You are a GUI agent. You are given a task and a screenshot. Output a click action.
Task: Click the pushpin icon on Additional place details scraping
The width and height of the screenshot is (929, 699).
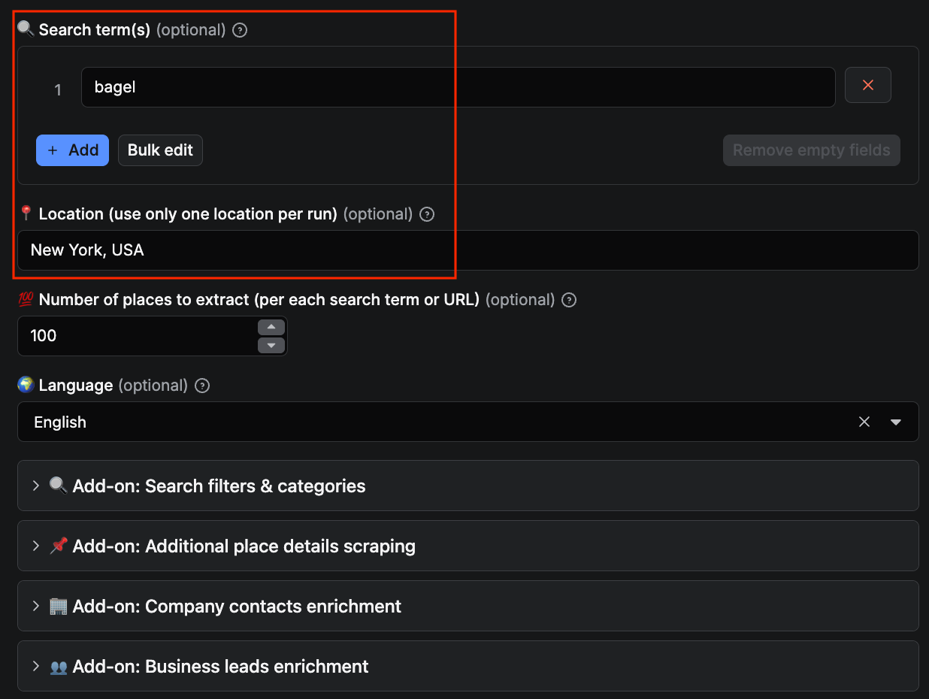(x=58, y=546)
